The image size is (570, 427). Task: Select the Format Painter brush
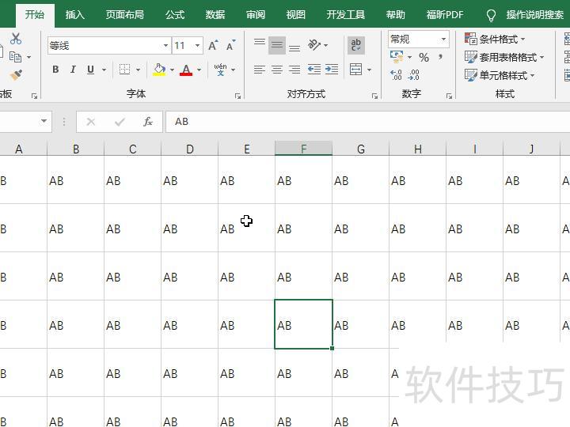point(16,75)
